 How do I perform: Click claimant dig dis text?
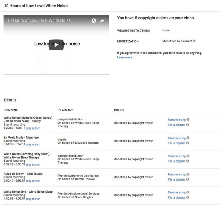(62, 140)
